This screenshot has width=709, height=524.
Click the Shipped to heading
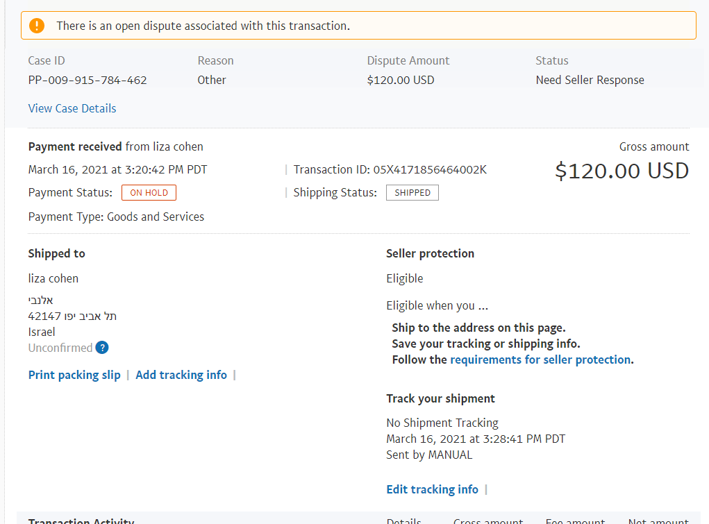tap(56, 253)
